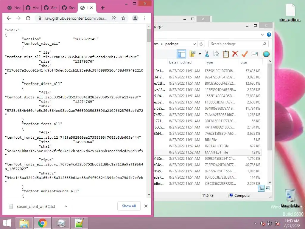Screen dimensions: 305x229
Task: Open the Windows Start button
Action: click(x=7, y=223)
